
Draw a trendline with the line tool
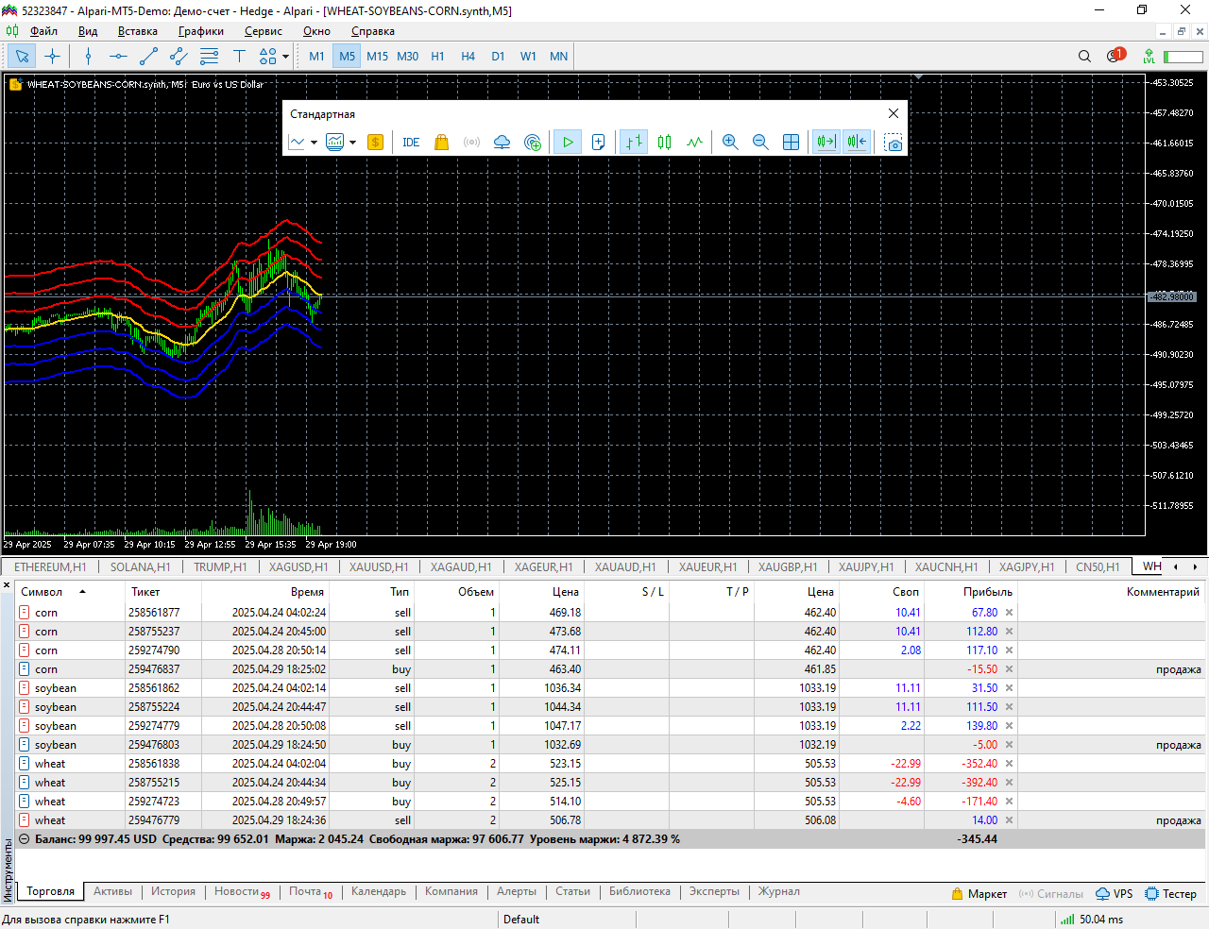(148, 57)
